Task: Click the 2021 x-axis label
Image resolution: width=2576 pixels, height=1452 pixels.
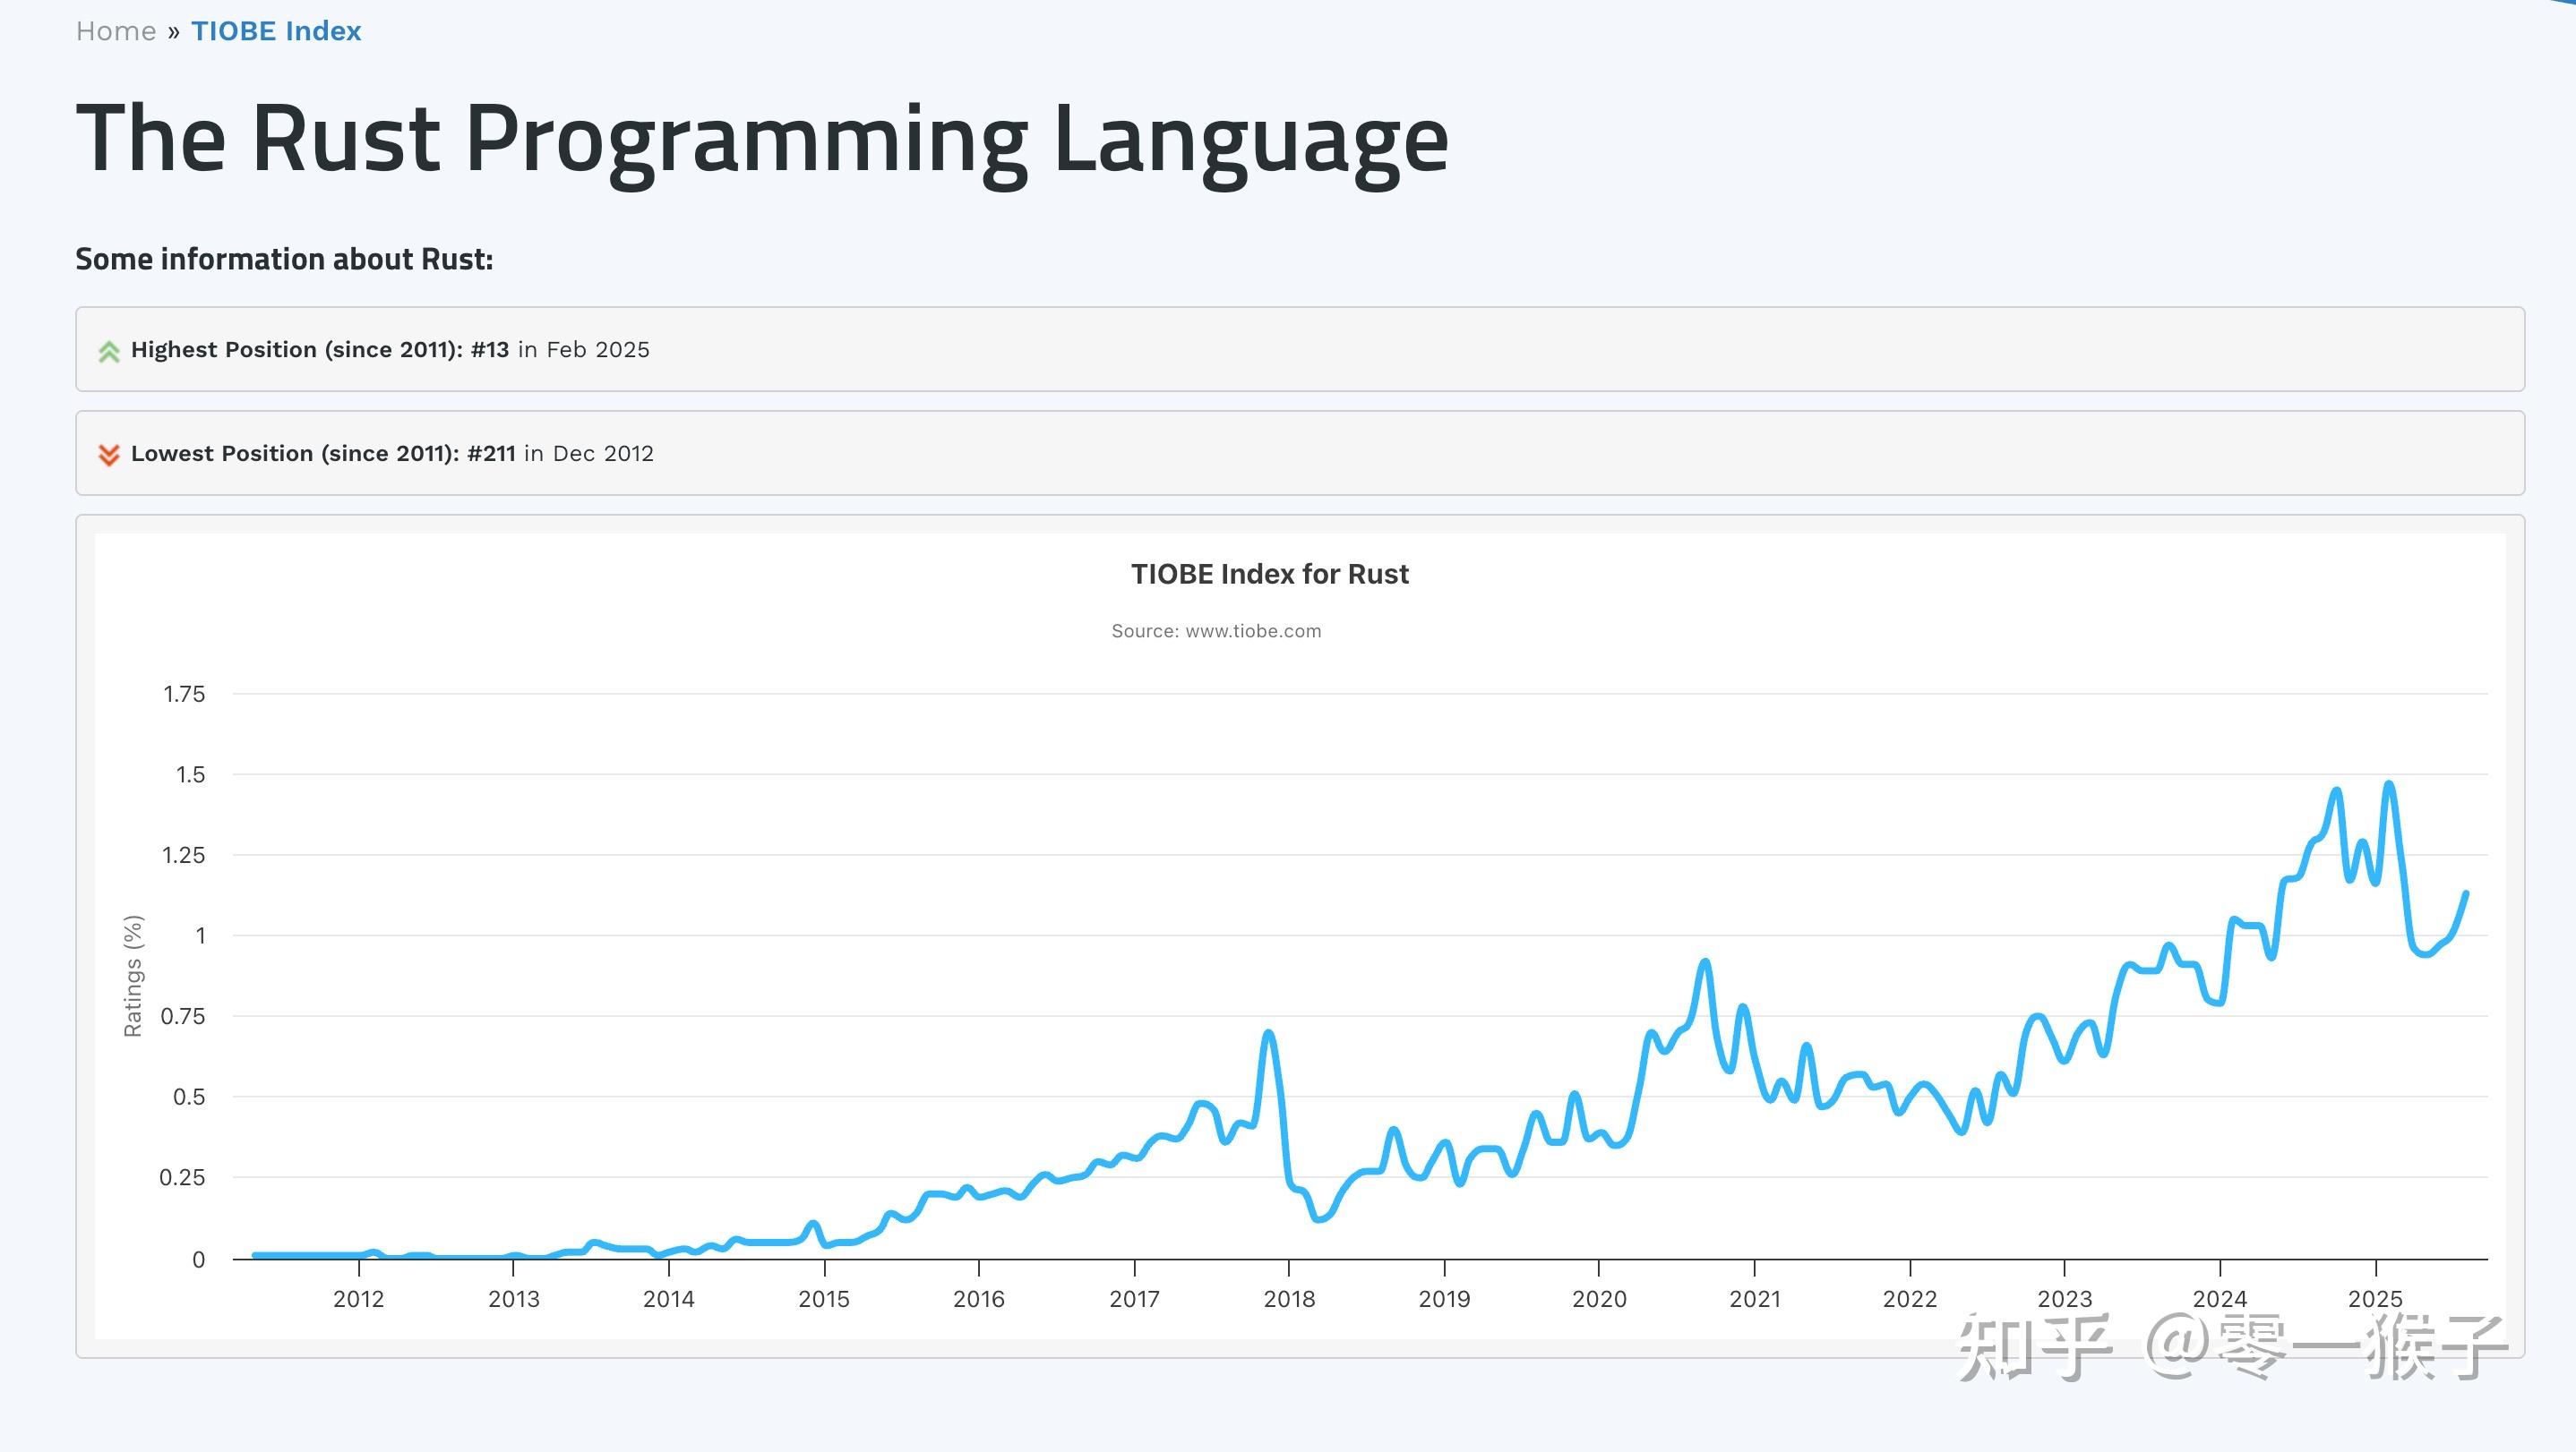Action: pyautogui.click(x=1755, y=1299)
